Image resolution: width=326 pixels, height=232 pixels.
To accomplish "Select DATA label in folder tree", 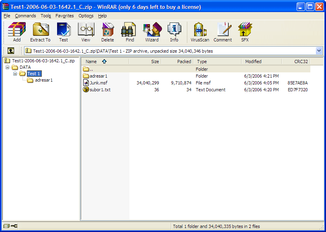I will (25, 68).
